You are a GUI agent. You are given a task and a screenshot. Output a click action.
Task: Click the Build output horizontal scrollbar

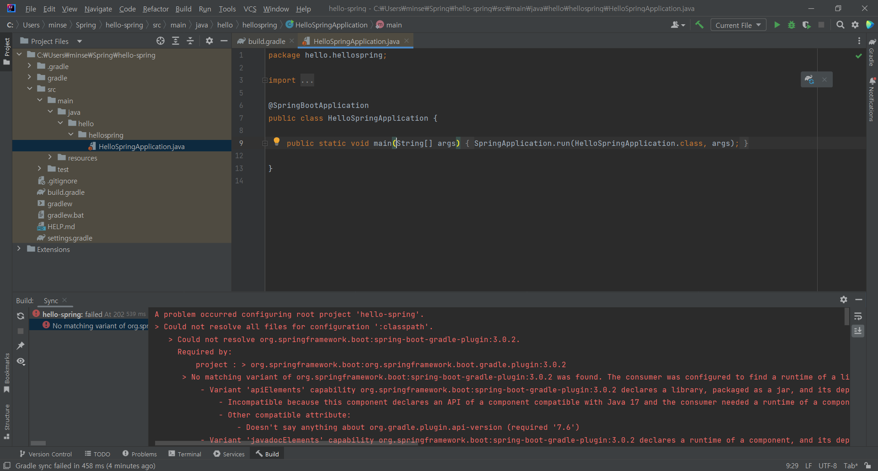(x=286, y=443)
